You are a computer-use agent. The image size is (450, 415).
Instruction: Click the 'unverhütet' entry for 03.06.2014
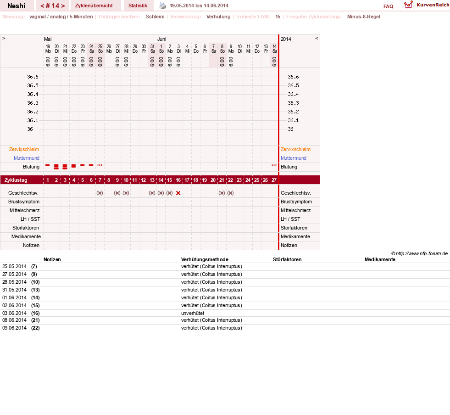pyautogui.click(x=193, y=313)
